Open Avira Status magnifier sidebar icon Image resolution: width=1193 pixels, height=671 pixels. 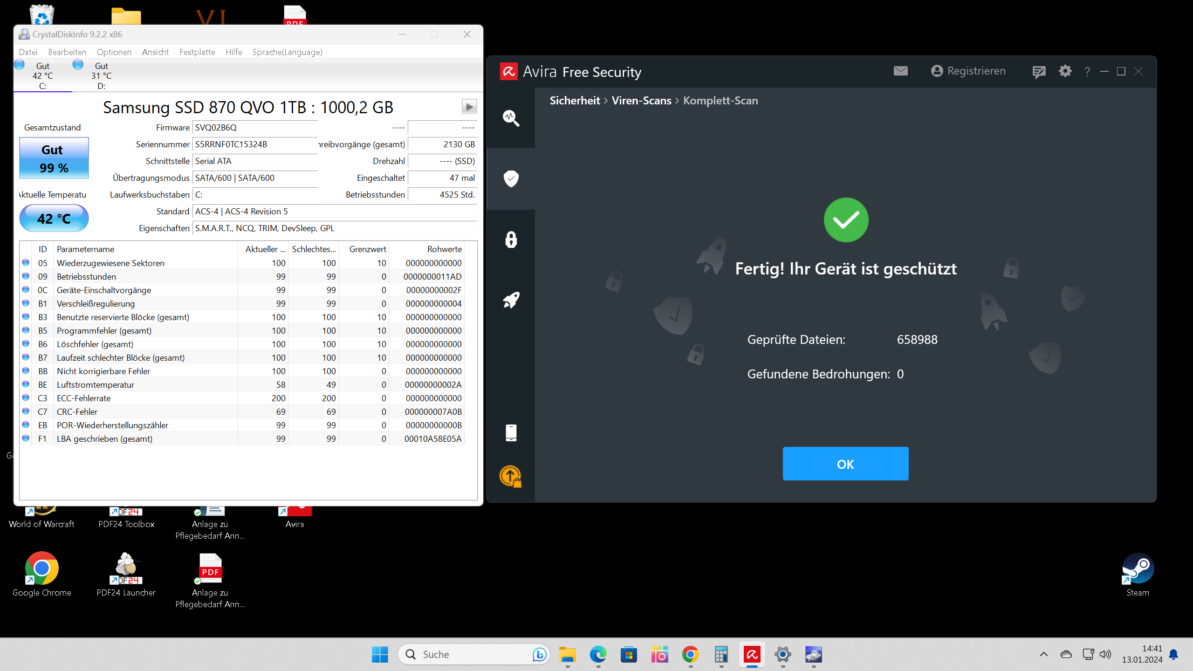click(x=511, y=118)
